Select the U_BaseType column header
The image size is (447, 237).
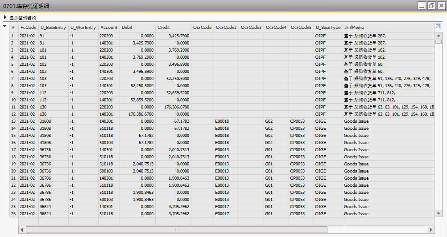(328, 28)
